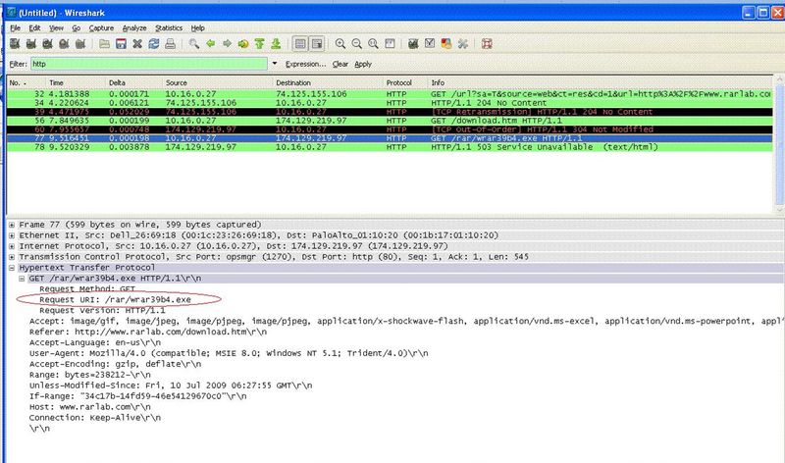Restart the current capture icon
785x463 pixels.
(x=80, y=44)
